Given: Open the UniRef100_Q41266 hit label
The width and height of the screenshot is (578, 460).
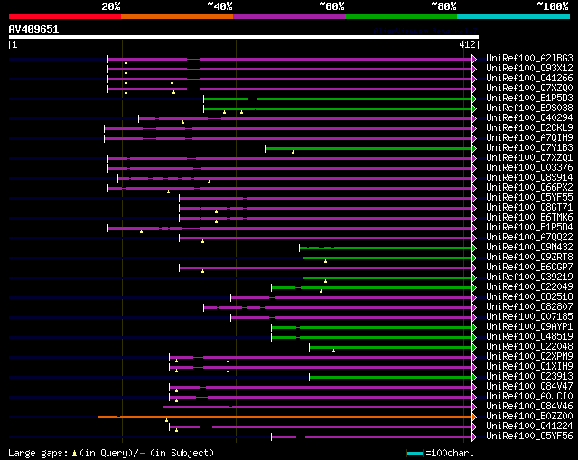Looking at the screenshot, I should pos(529,79).
